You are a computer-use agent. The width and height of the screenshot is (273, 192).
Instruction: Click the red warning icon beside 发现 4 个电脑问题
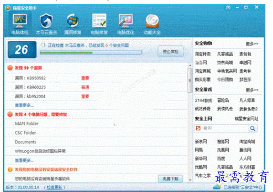pyautogui.click(x=10, y=114)
